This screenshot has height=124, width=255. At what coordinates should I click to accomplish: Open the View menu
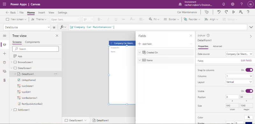(x=51, y=12)
